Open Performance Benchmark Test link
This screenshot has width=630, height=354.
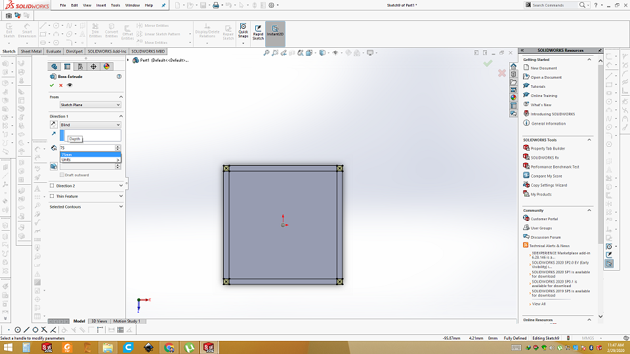point(555,167)
